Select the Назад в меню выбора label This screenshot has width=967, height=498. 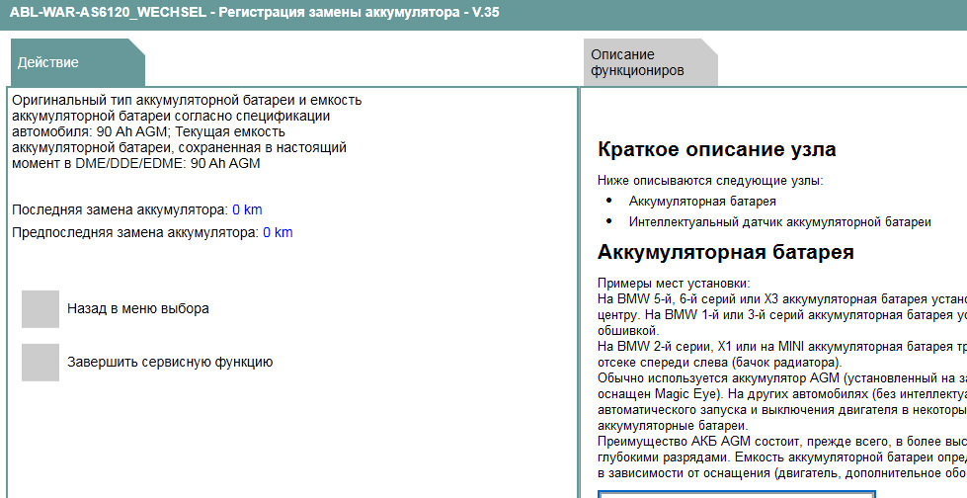(x=138, y=308)
